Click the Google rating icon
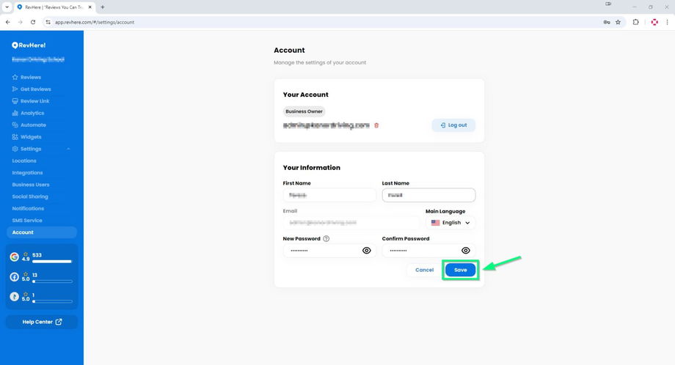Screen dimensions: 675x365 pos(14,257)
